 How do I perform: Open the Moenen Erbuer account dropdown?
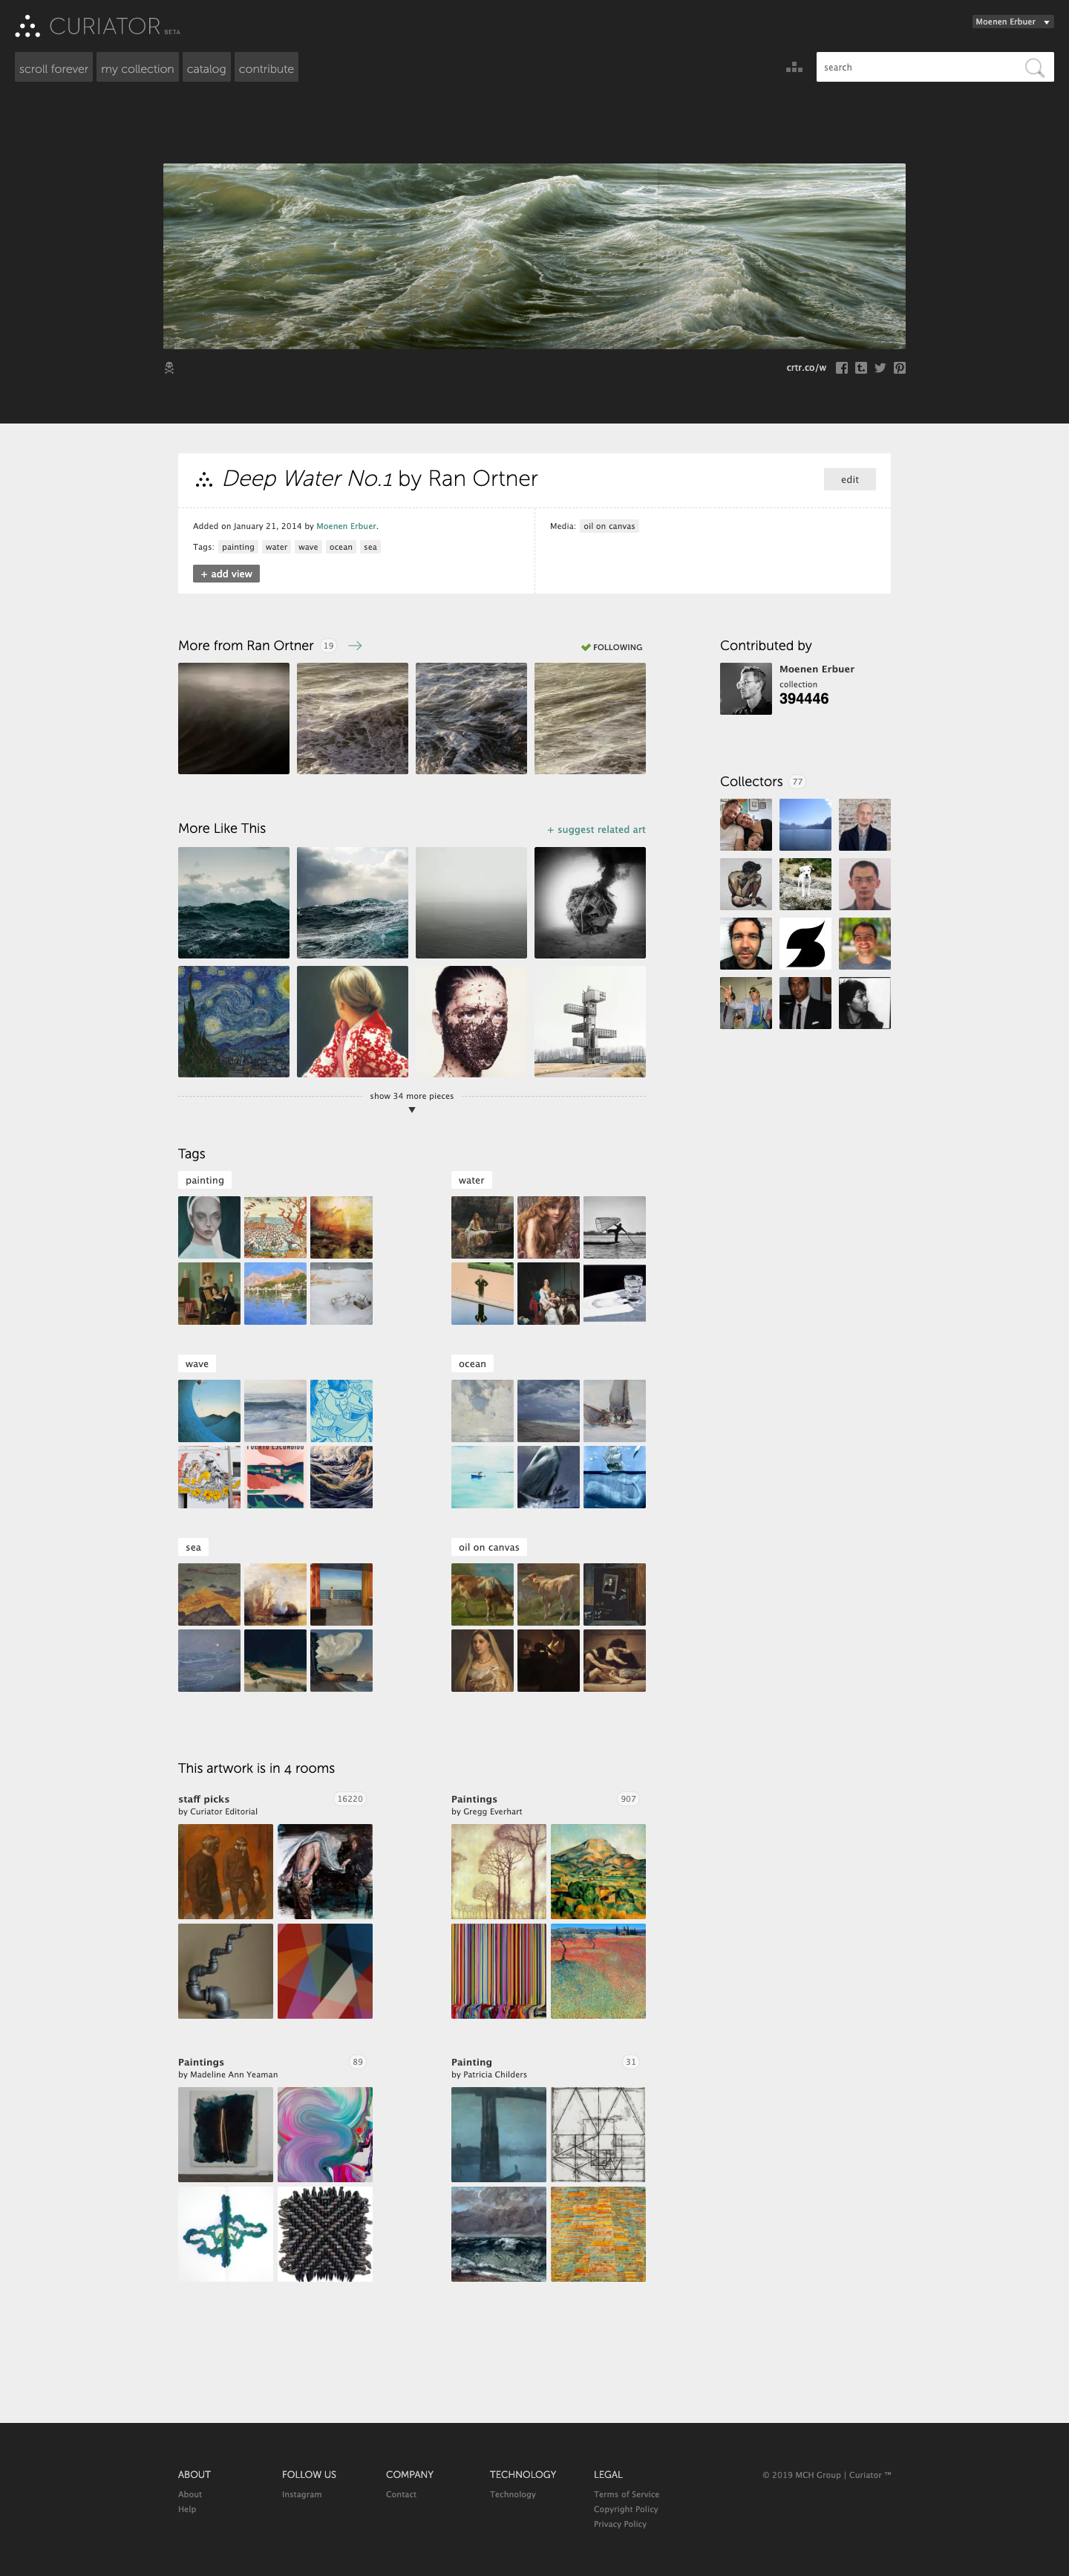[x=1012, y=22]
